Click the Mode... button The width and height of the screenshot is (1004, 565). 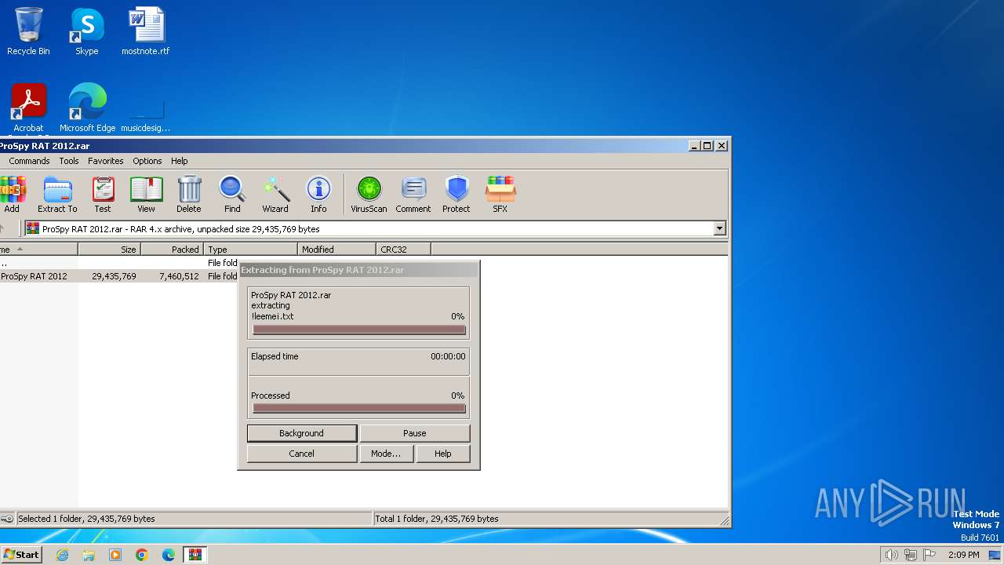pyautogui.click(x=386, y=454)
